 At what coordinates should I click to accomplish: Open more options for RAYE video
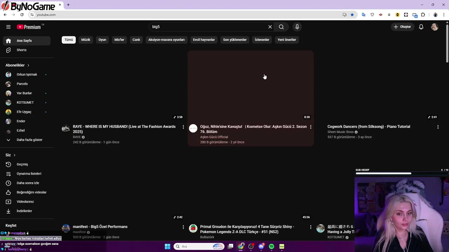tap(183, 127)
